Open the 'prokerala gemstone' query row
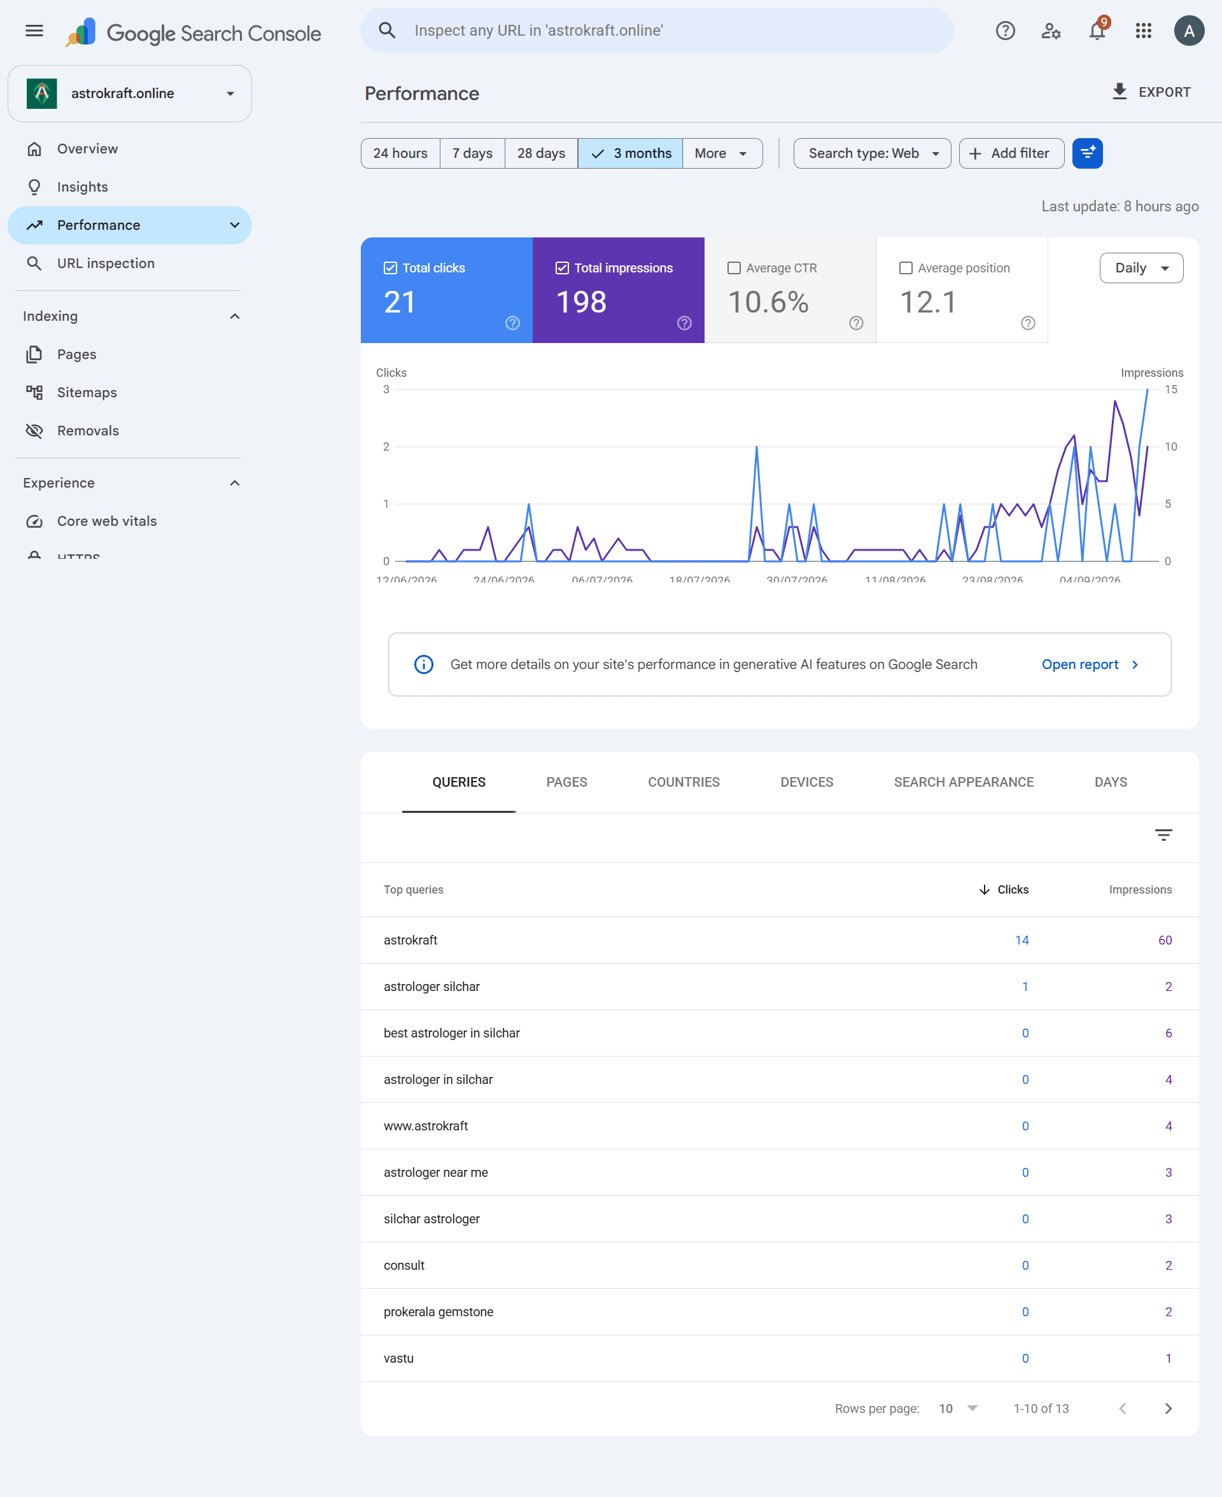The width and height of the screenshot is (1222, 1497). coord(779,1312)
